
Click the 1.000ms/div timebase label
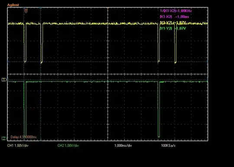123,145
